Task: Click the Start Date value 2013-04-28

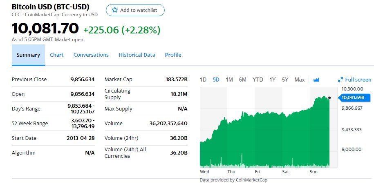Action: click(x=81, y=138)
